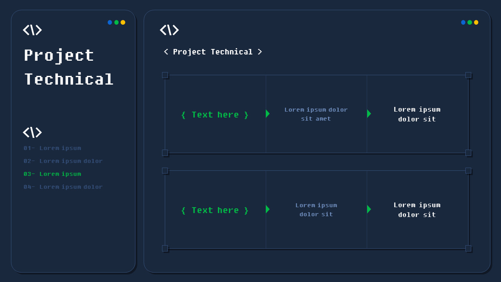Click the green dot on the left card
This screenshot has height=282, width=501.
click(x=116, y=22)
